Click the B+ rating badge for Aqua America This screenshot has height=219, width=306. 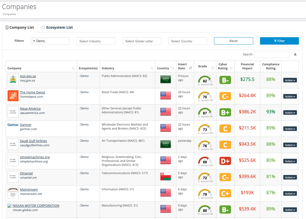225,112
